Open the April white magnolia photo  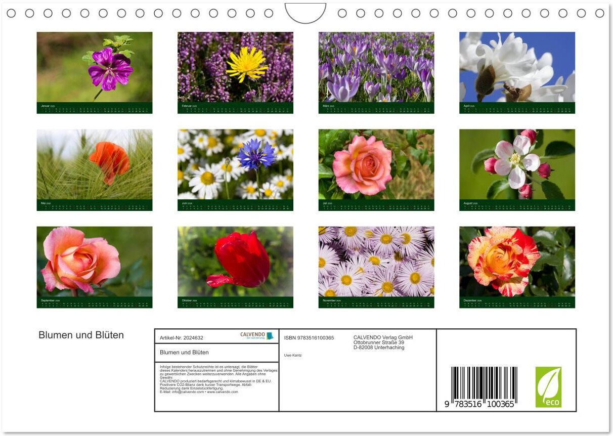pos(517,67)
